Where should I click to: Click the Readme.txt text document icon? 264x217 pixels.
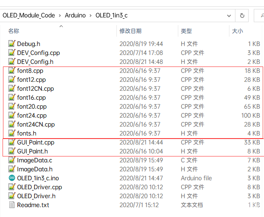[12, 205]
